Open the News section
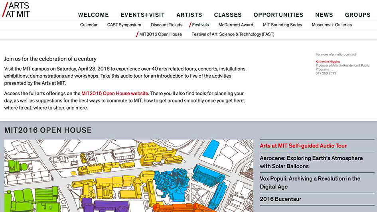The image size is (377, 212). pyautogui.click(x=324, y=15)
